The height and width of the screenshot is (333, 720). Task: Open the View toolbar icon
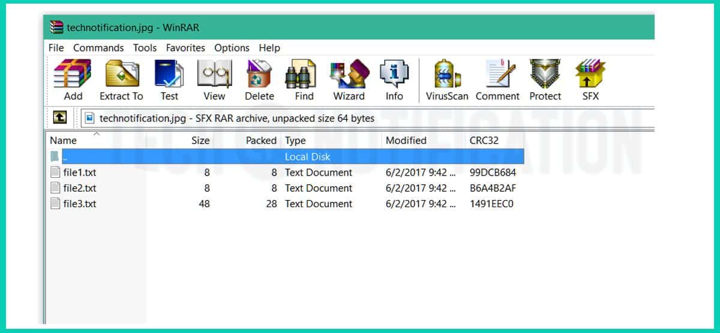pos(214,74)
